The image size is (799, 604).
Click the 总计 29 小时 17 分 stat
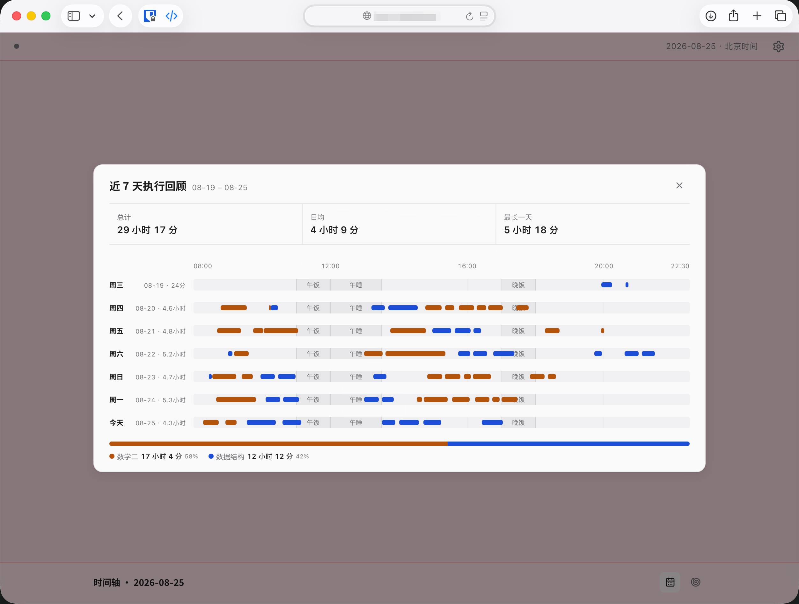(x=206, y=224)
